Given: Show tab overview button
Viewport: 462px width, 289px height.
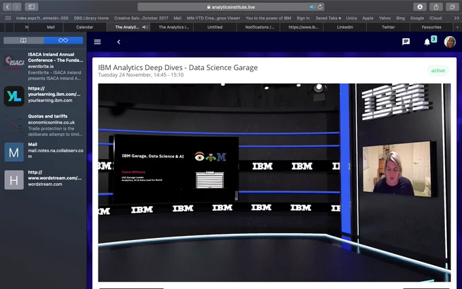Looking at the screenshot, I should point(452,7).
